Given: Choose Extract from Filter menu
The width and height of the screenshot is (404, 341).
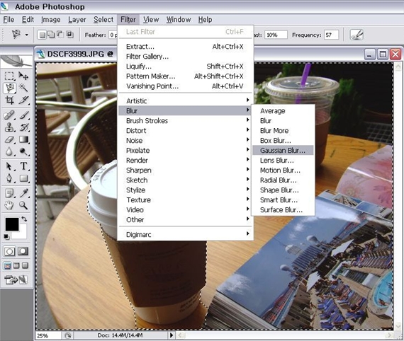Looking at the screenshot, I should coord(185,46).
